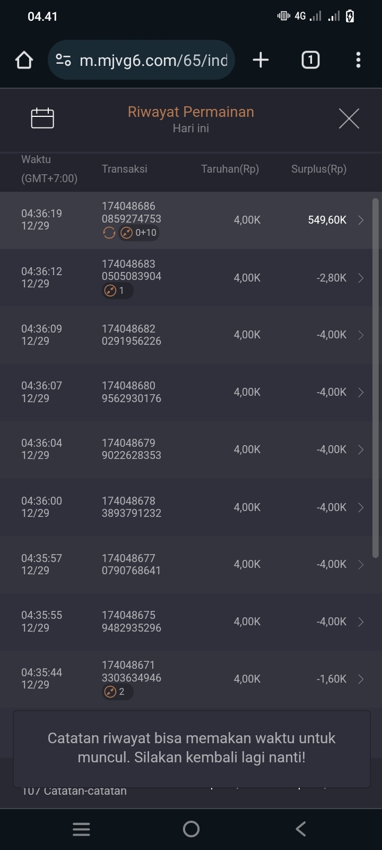
Task: Open the tab switcher showing 1 tab
Action: 310,60
